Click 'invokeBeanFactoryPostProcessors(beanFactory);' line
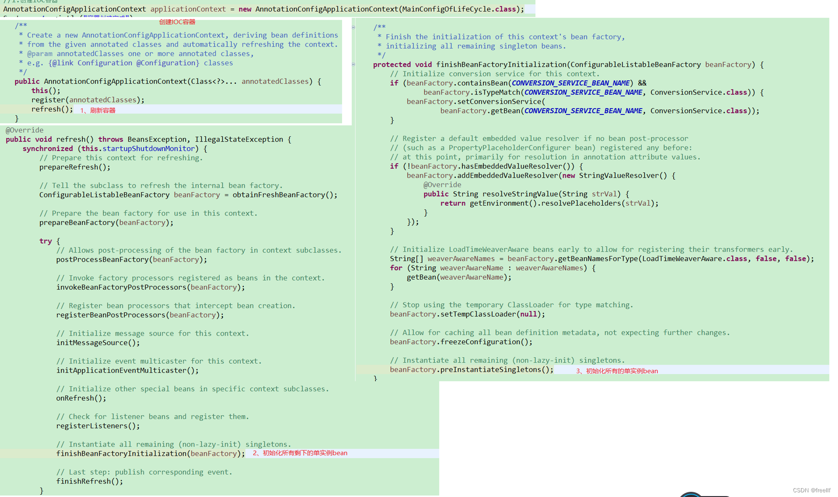The height and width of the screenshot is (497, 838). click(x=151, y=287)
